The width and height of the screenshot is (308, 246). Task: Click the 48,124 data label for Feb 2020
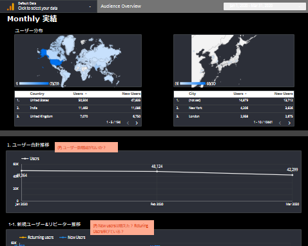pos(157,167)
